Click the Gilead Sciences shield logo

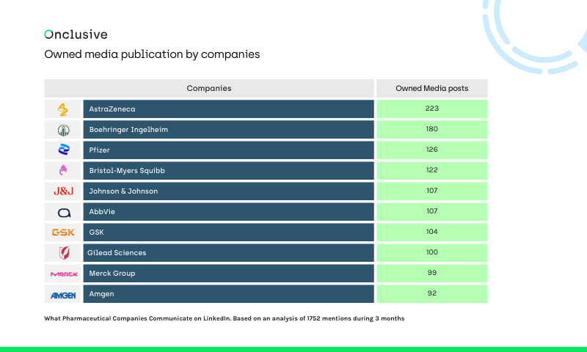pos(64,253)
